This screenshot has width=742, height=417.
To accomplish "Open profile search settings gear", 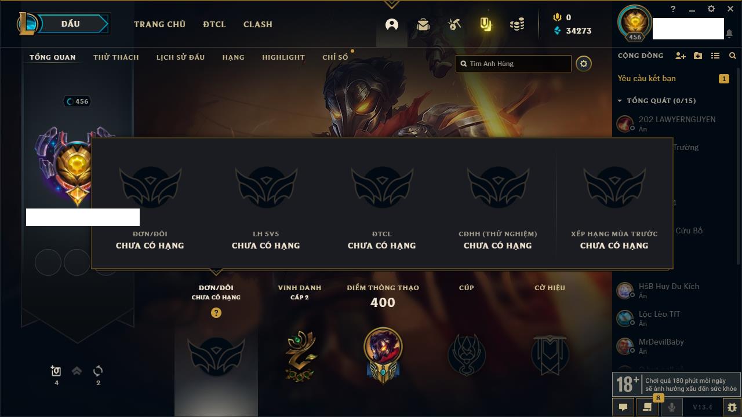I will pos(584,64).
